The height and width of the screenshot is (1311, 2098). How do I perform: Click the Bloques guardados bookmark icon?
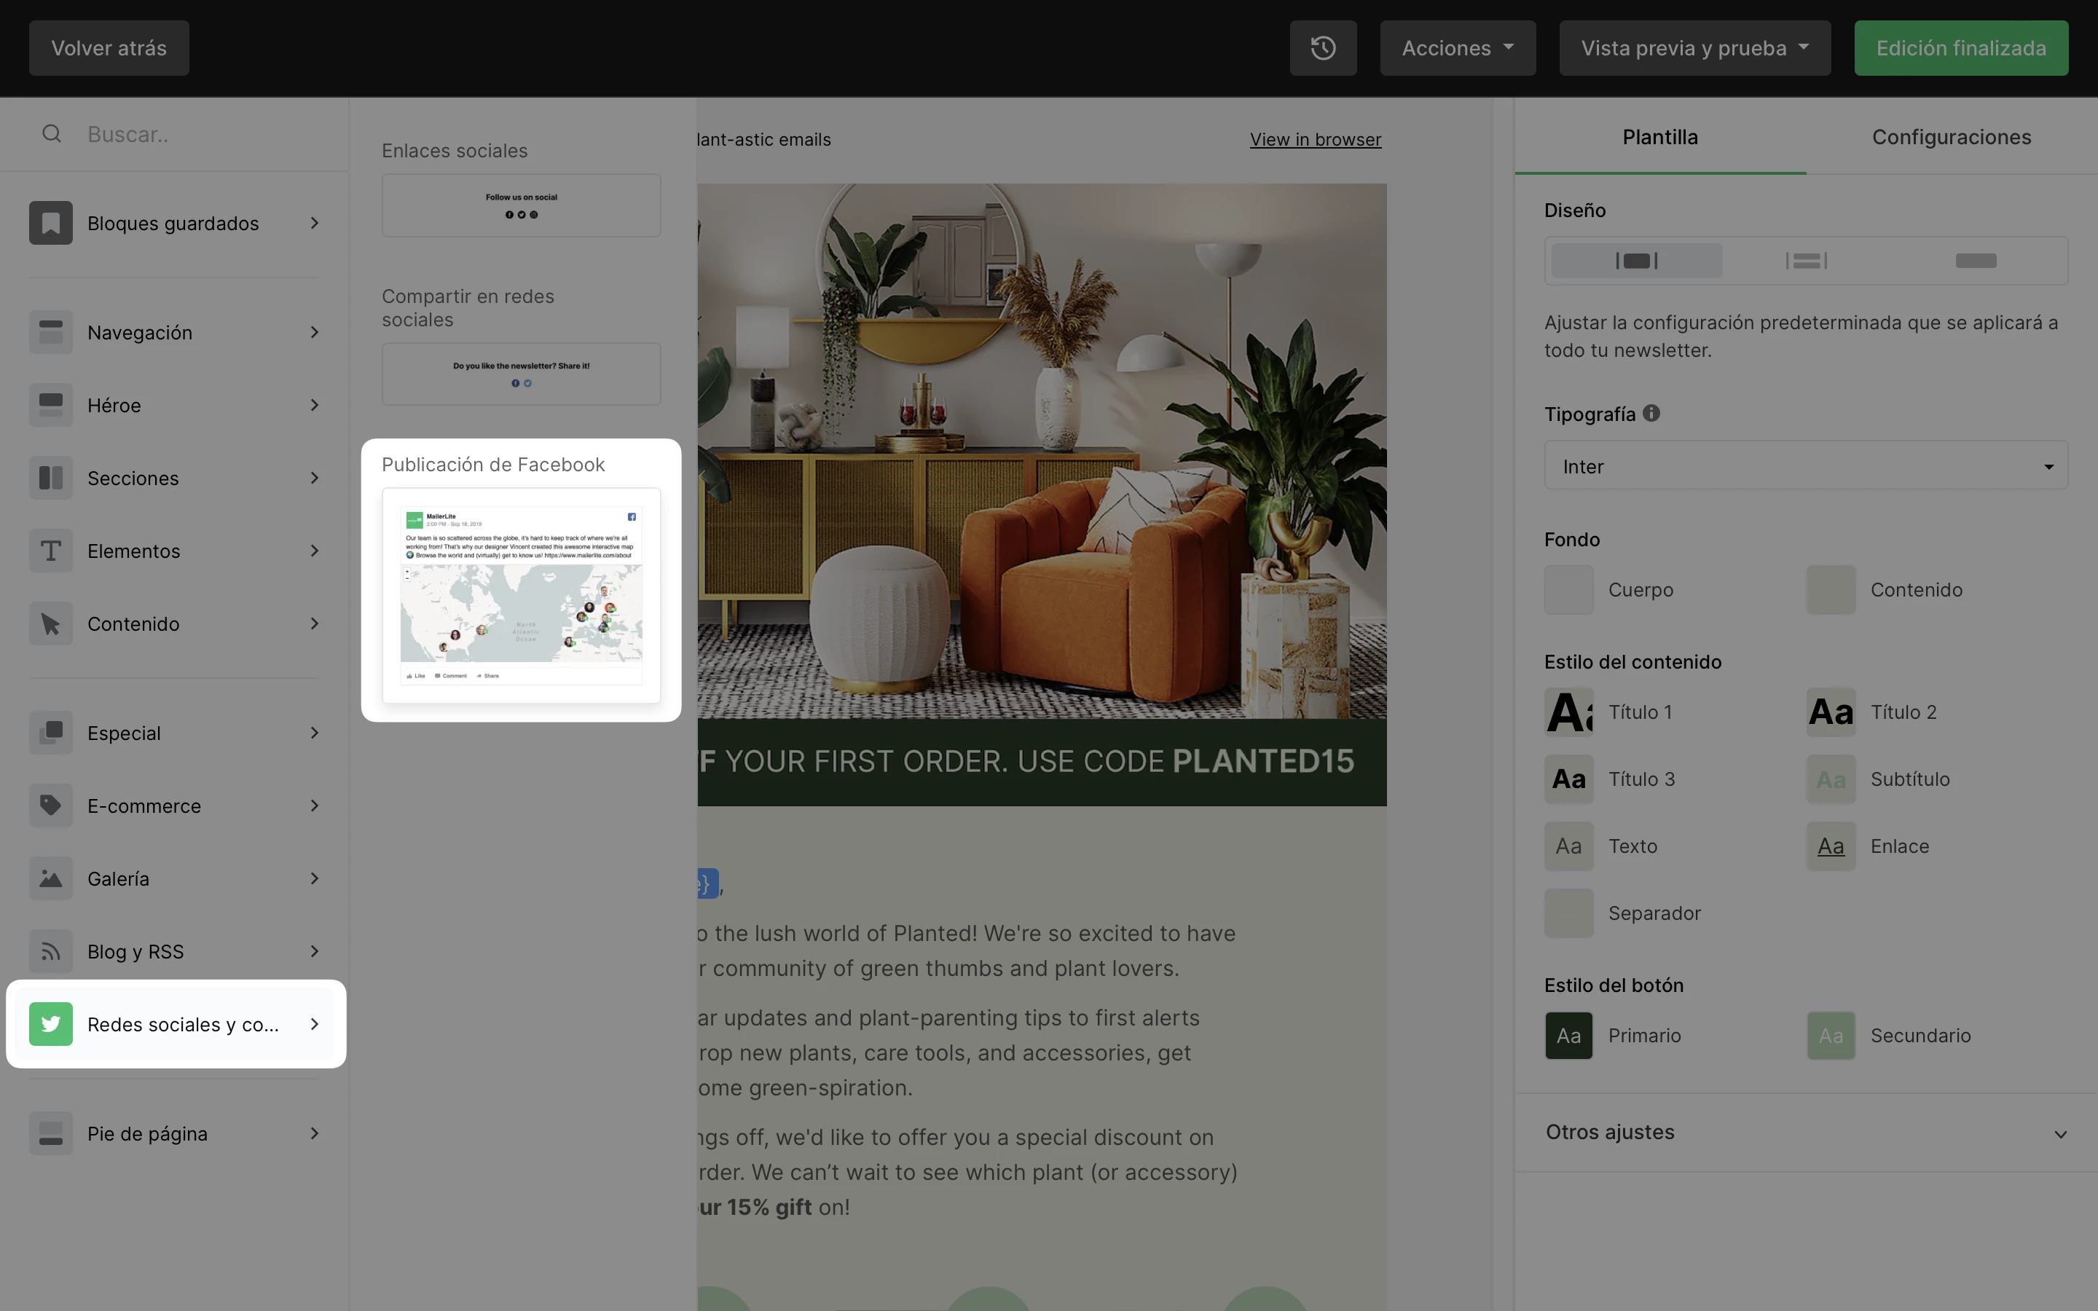point(50,223)
